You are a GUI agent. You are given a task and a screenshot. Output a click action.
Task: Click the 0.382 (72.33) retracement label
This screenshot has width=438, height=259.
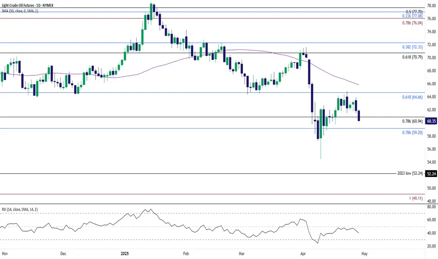pos(412,47)
